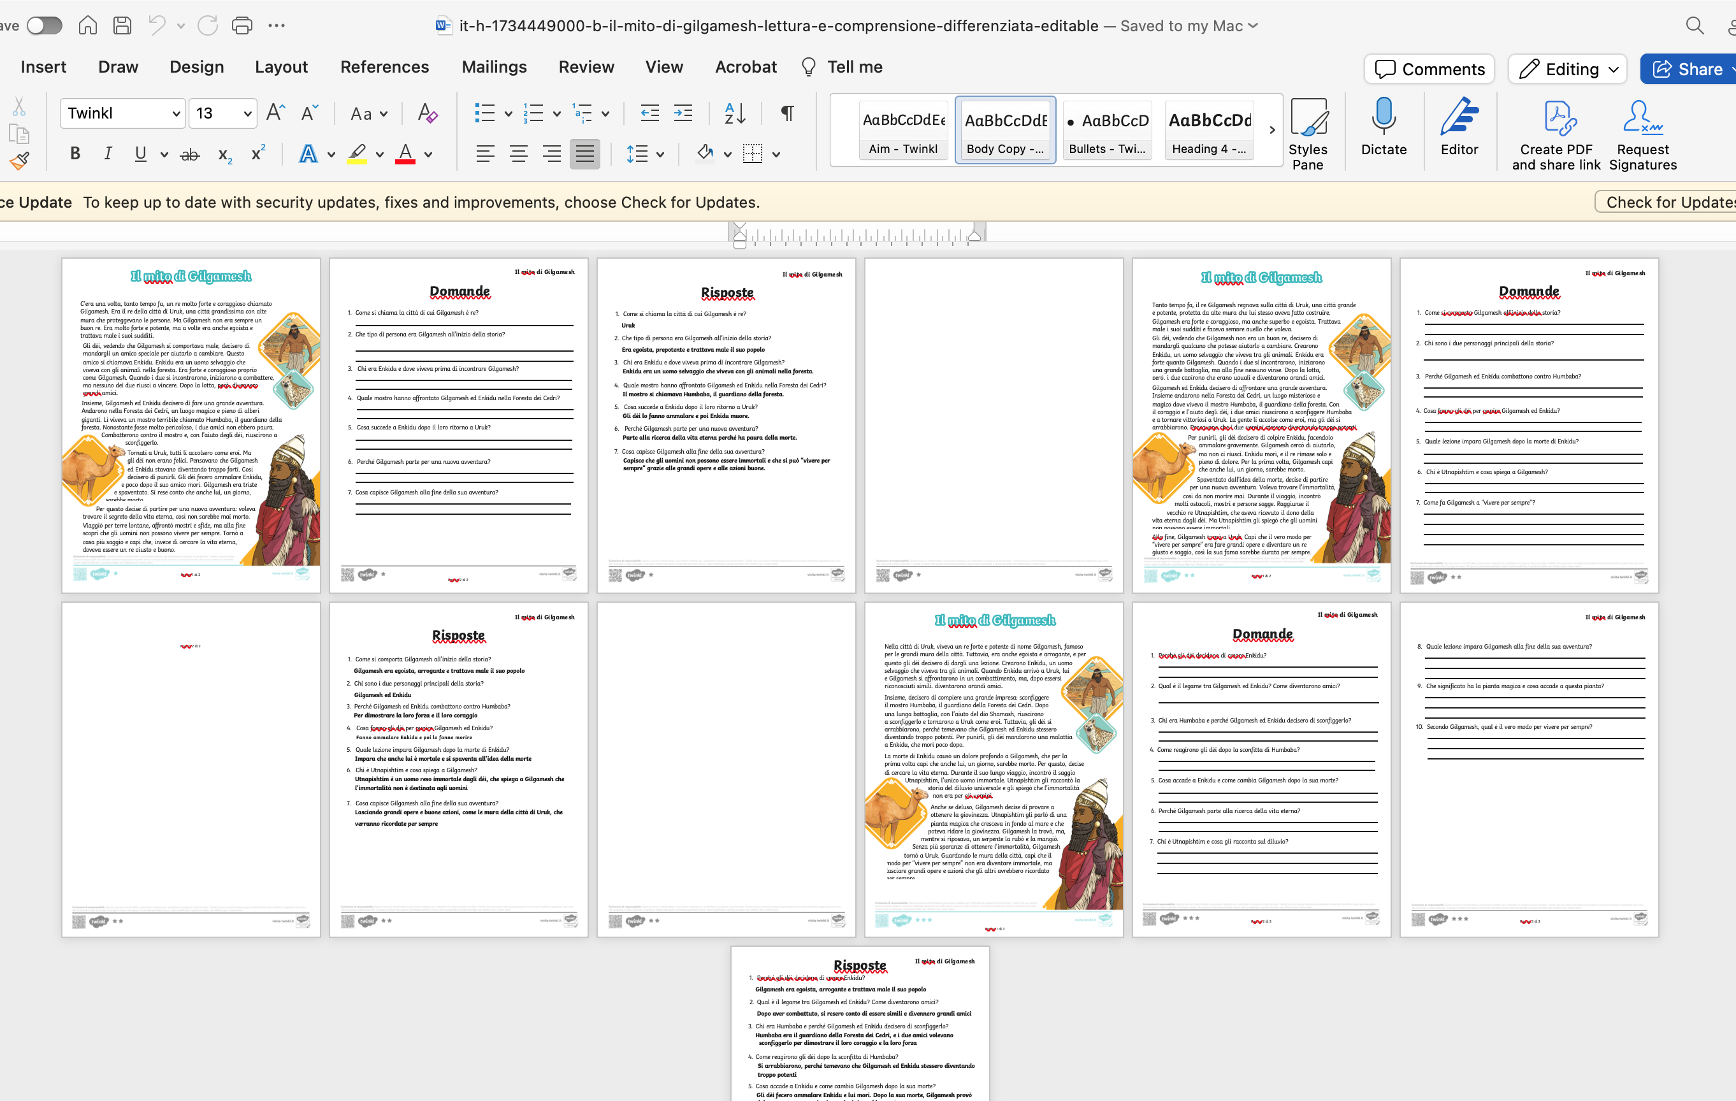The image size is (1736, 1101).
Task: Select the Risposte page thumbnail in first row
Action: (x=726, y=425)
